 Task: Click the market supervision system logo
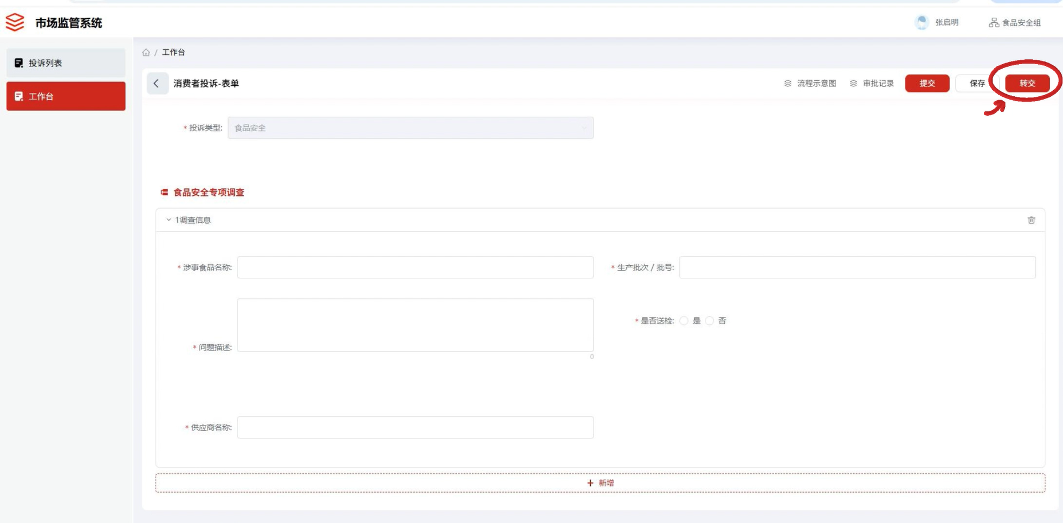[15, 23]
